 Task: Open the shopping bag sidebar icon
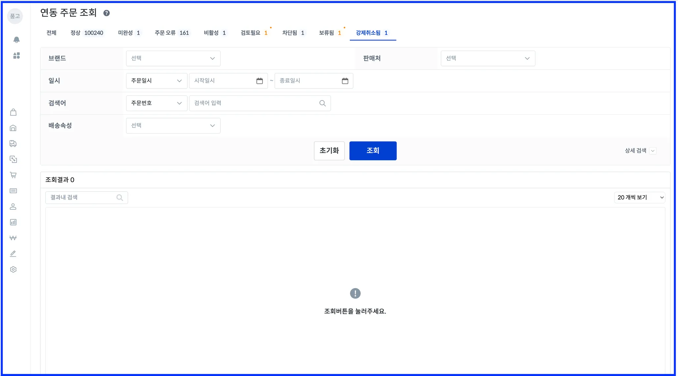coord(13,112)
